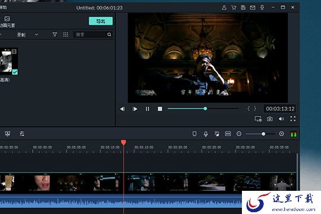Image resolution: width=321 pixels, height=214 pixels.
Task: Switch preview to fullscreen
Action: click(292, 119)
